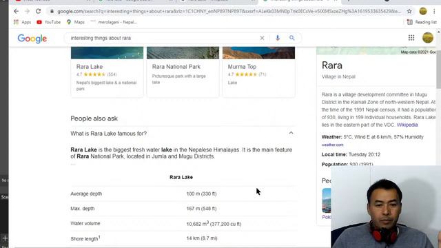
Task: Click the map preview in the Rara panel
Action: pyautogui.click(x=376, y=51)
